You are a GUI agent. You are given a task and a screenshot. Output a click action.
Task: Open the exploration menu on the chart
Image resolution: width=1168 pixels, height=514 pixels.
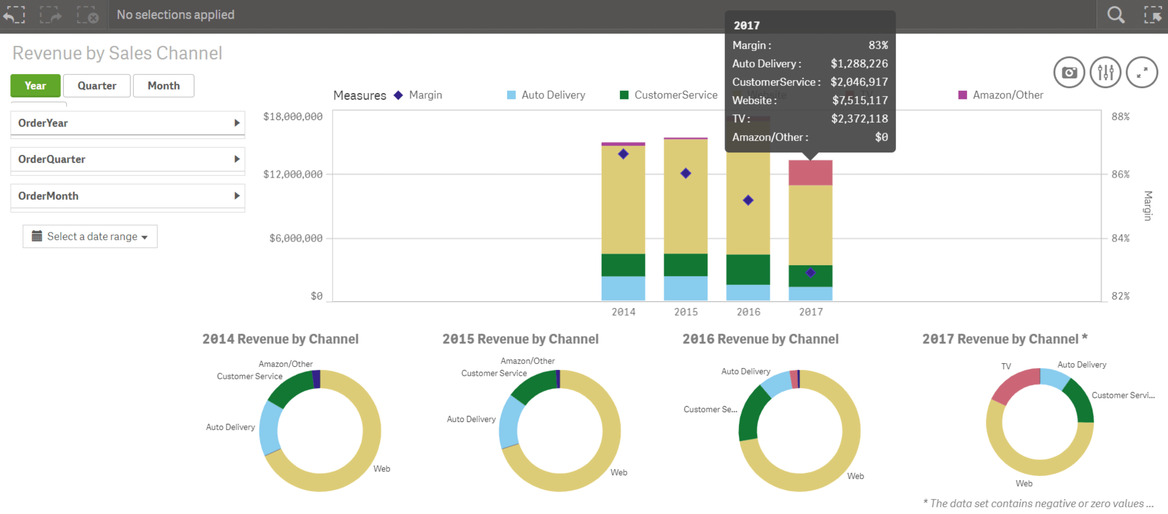(1105, 72)
